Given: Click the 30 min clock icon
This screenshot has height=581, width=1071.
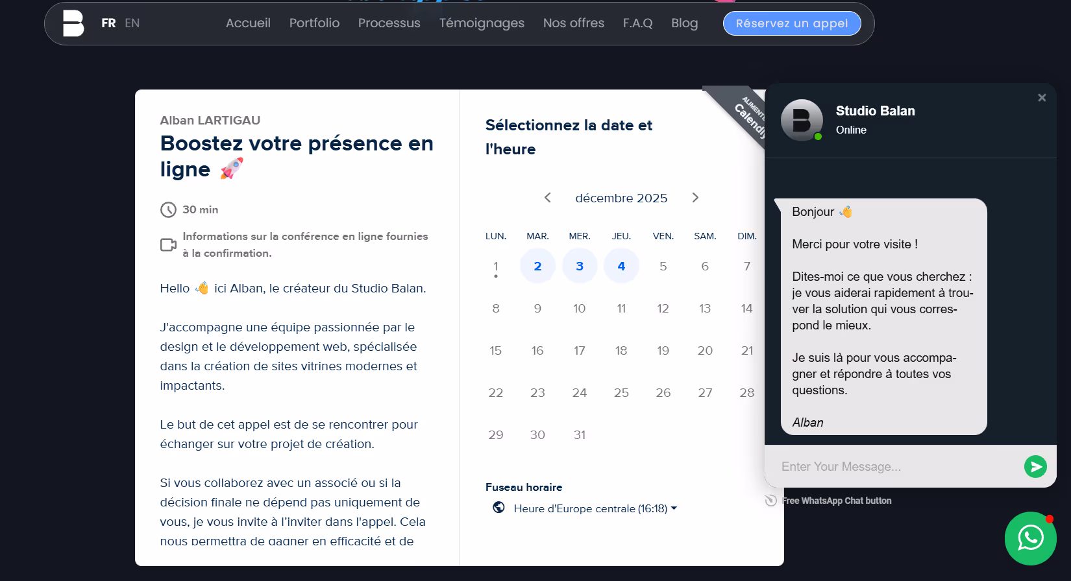Looking at the screenshot, I should click(x=168, y=209).
